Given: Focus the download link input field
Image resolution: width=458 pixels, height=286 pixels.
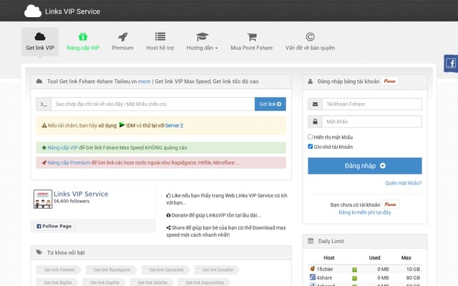Looking at the screenshot, I should click(x=153, y=104).
